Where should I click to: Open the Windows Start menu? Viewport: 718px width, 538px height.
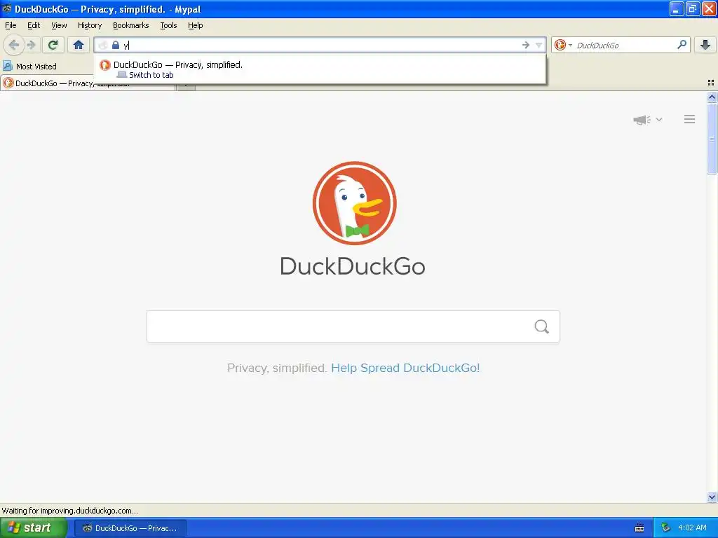pyautogui.click(x=34, y=528)
